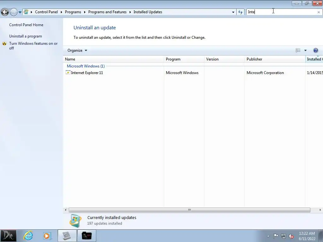
Task: Click the Currently installed updates icon
Action: (x=75, y=221)
